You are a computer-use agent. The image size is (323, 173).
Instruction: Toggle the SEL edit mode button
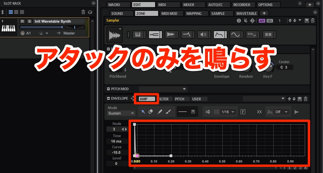click(270, 21)
